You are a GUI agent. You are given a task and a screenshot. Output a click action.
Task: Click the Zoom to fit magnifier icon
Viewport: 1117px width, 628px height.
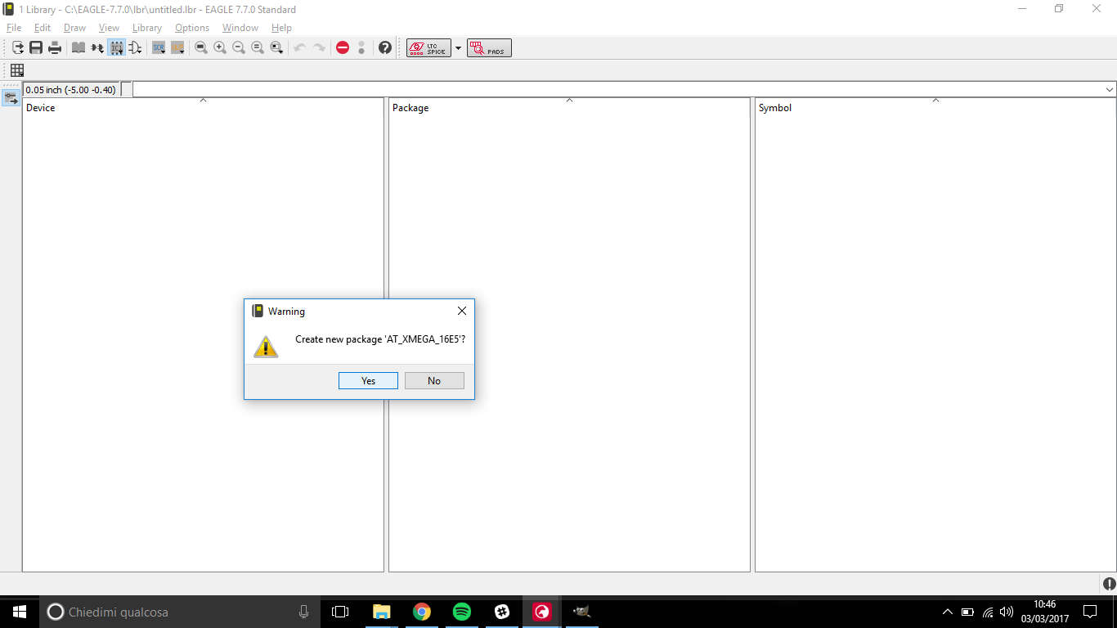[201, 47]
